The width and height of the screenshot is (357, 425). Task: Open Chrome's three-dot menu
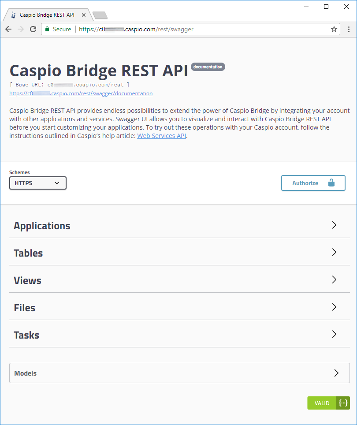[x=349, y=29]
